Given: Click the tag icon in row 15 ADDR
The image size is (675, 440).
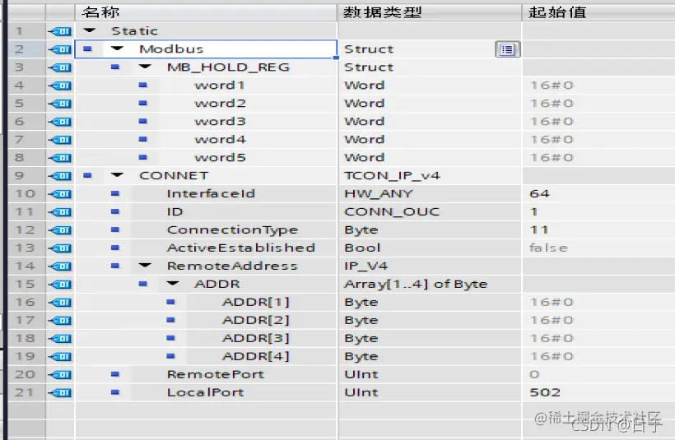Looking at the screenshot, I should pos(60,285).
